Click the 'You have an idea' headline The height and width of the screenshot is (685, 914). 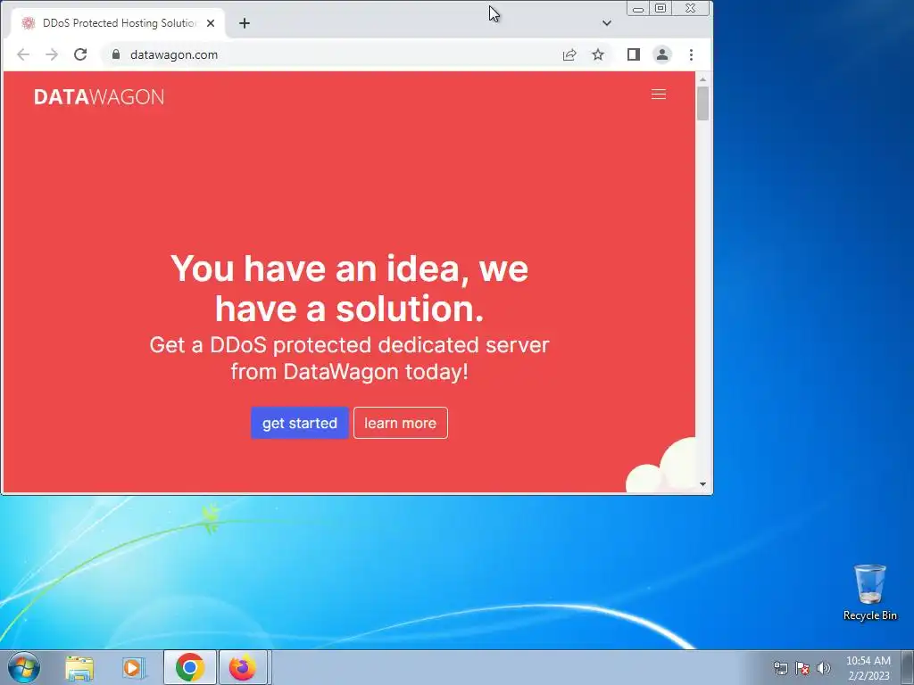tap(349, 288)
